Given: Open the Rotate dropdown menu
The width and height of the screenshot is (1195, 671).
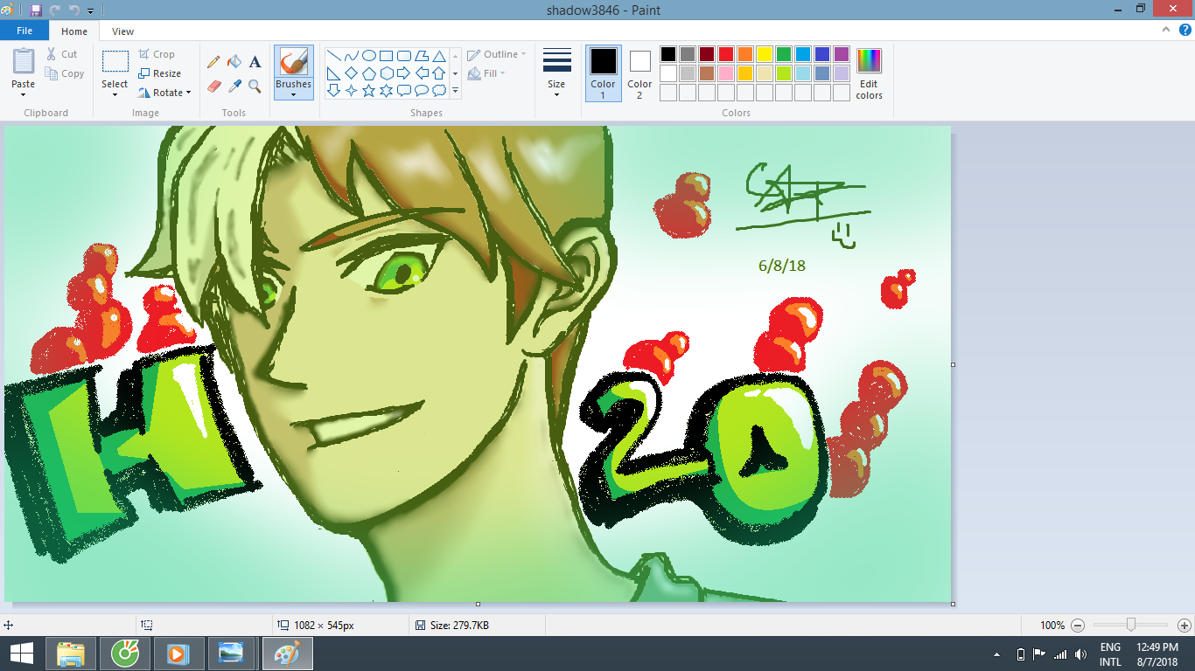Looking at the screenshot, I should [164, 93].
